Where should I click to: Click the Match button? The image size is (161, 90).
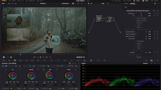(x=139, y=27)
